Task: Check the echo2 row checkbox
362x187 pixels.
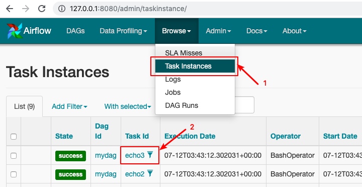Action: click(14, 174)
